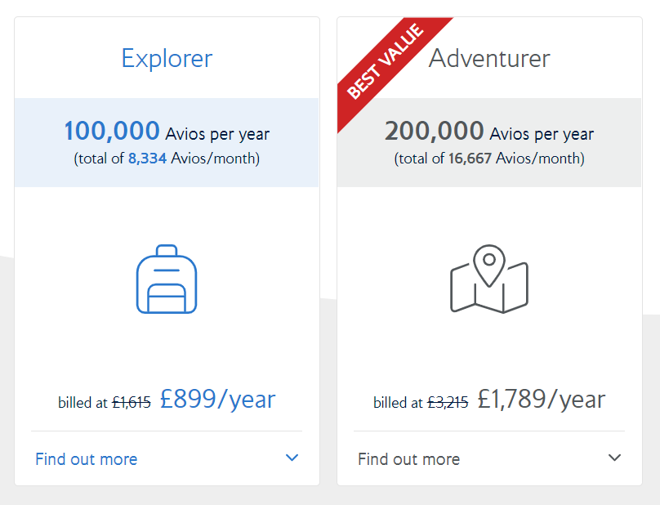This screenshot has width=660, height=505.
Task: Open Adventurer 'Find out more' link
Action: 408,459
